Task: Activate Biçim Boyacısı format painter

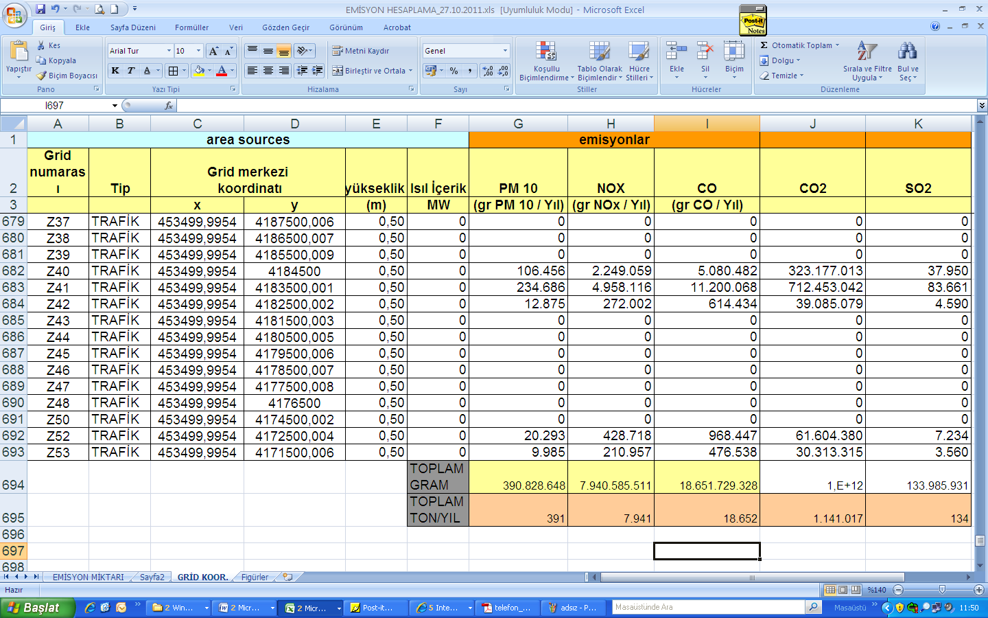Action: (67, 76)
